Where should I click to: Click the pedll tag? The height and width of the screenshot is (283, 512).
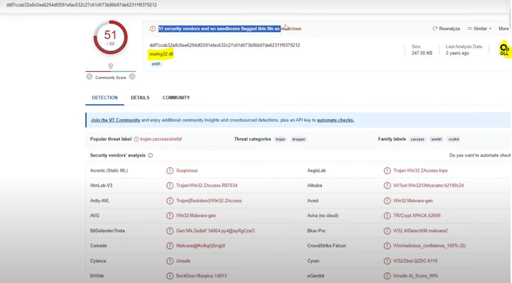(156, 64)
